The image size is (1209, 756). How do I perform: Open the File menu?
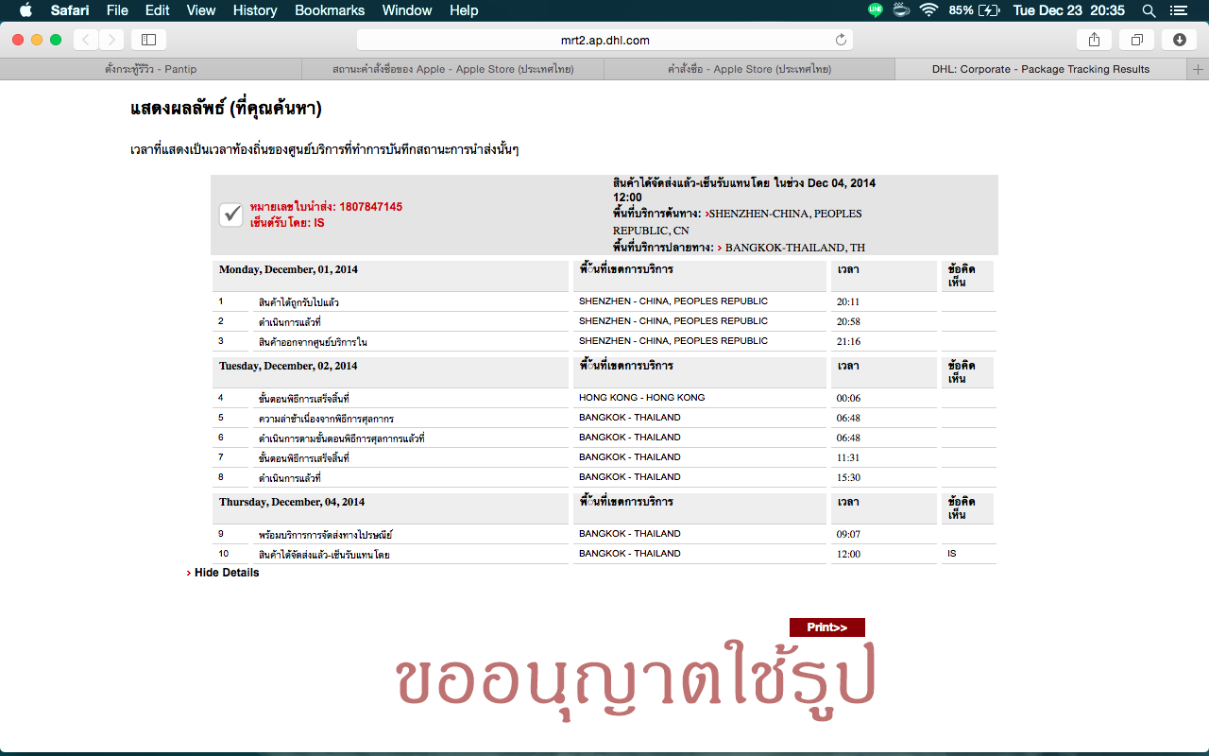[117, 10]
